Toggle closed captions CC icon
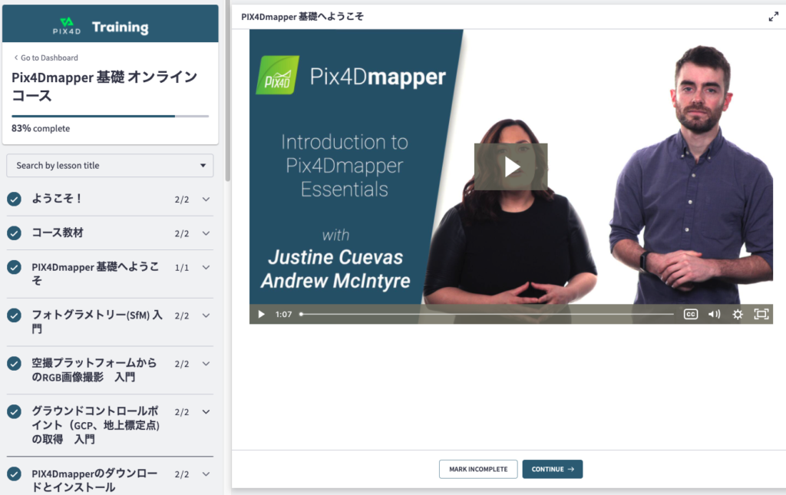Image resolution: width=786 pixels, height=495 pixels. (x=690, y=314)
